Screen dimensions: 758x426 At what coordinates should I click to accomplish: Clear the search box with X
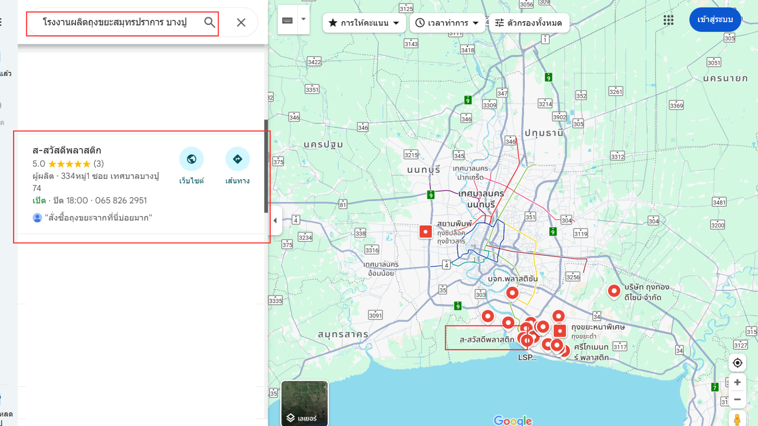[241, 22]
